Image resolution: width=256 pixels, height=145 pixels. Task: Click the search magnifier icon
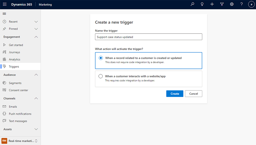point(192,5)
